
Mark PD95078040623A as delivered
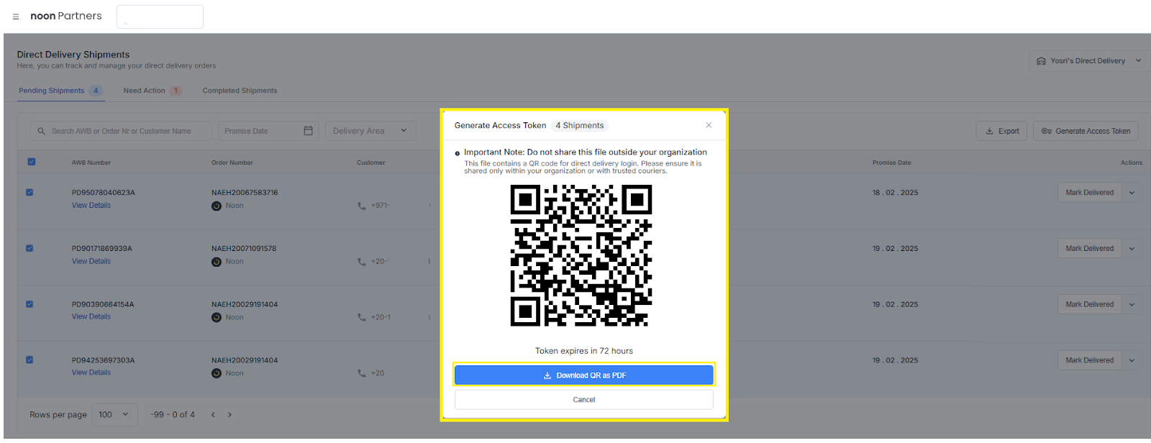1089,193
